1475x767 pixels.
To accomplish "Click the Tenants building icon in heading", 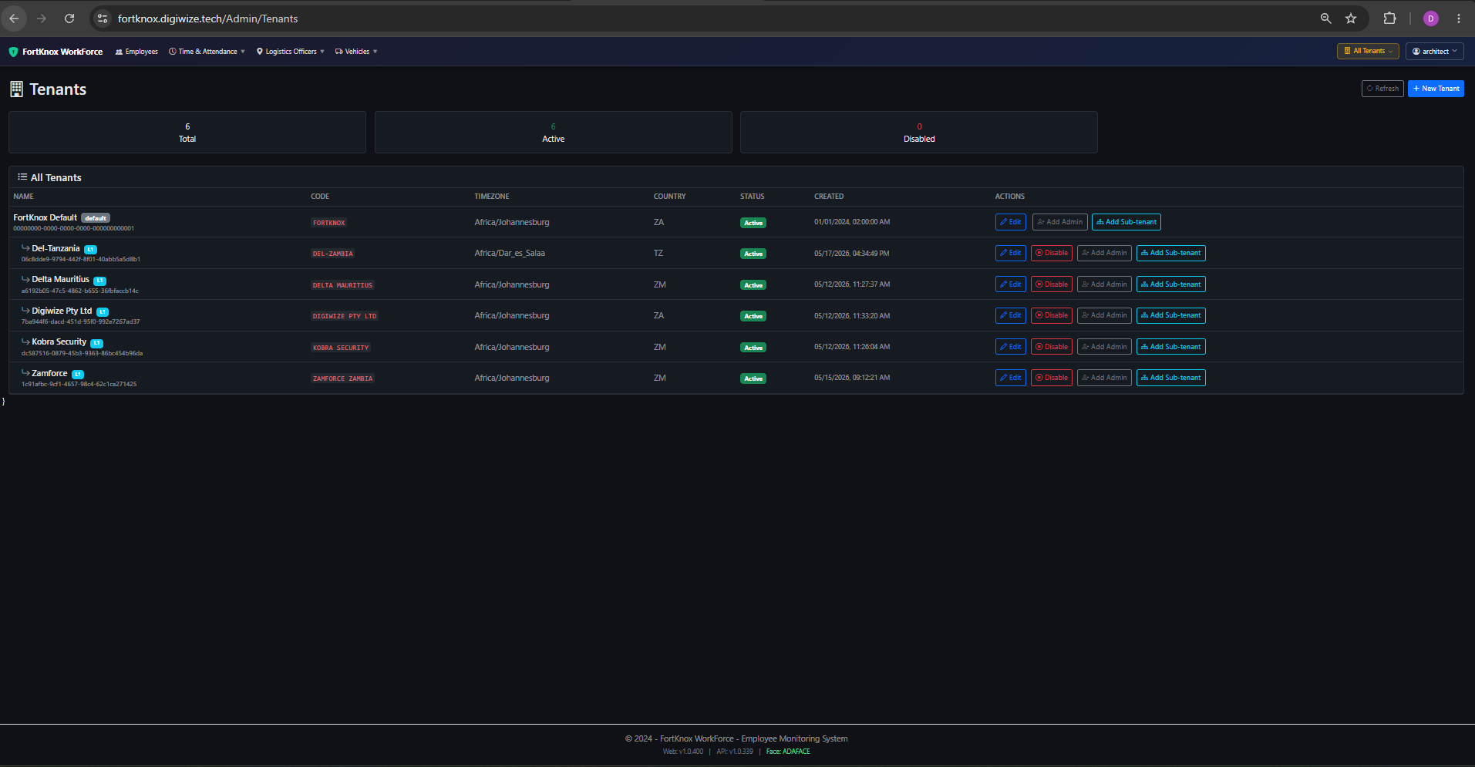I will point(16,89).
